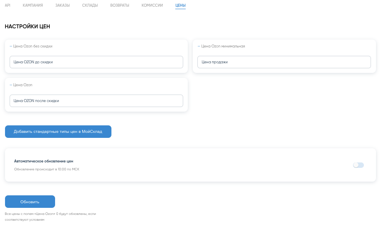Go to the ЗАКАЗЫ tab
The width and height of the screenshot is (386, 227).
63,5
